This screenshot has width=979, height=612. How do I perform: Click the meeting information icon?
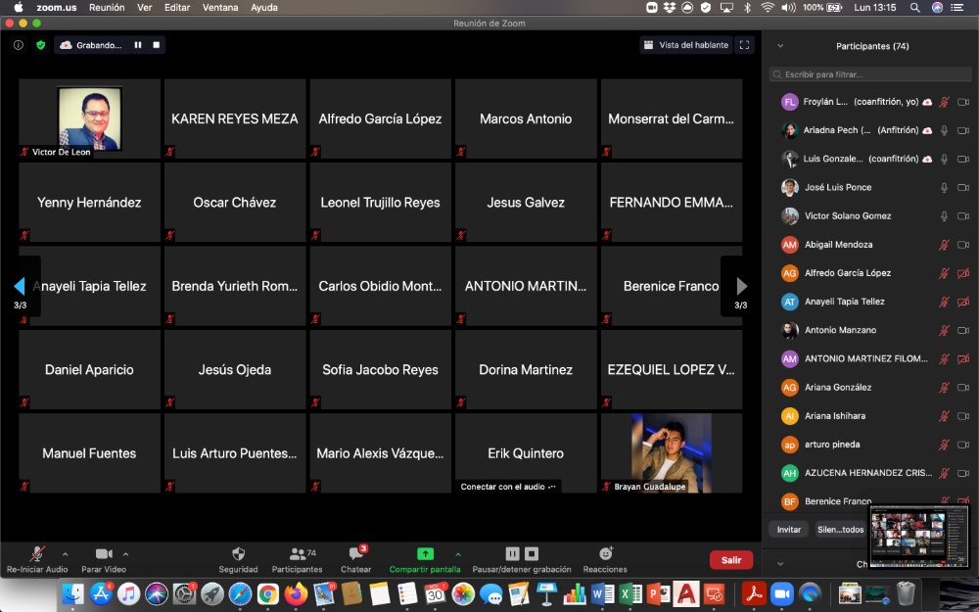coord(19,45)
